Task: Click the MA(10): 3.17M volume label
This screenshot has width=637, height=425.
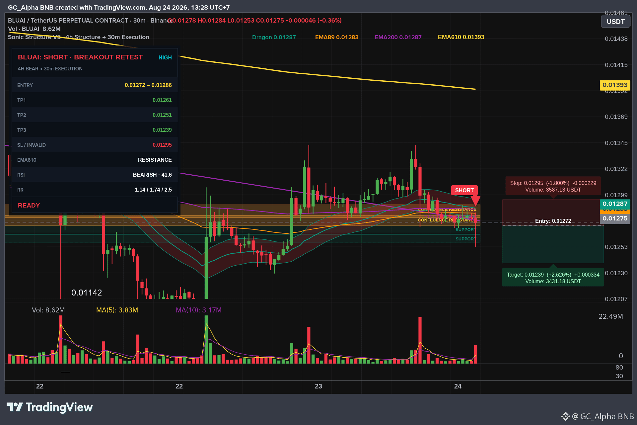Action: 199,310
